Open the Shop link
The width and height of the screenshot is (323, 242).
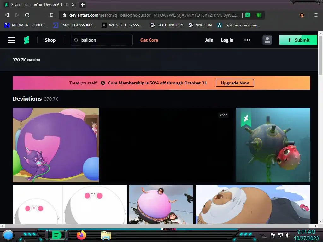(50, 40)
